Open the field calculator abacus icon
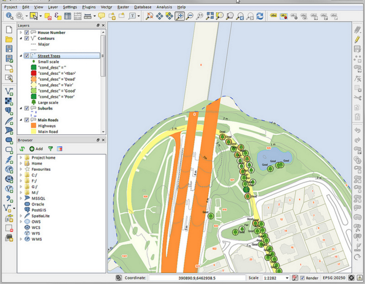This screenshot has height=284, width=365. tap(78, 16)
